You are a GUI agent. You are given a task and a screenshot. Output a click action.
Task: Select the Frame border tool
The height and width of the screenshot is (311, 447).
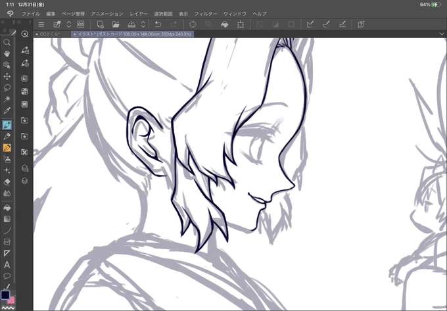pos(7,242)
